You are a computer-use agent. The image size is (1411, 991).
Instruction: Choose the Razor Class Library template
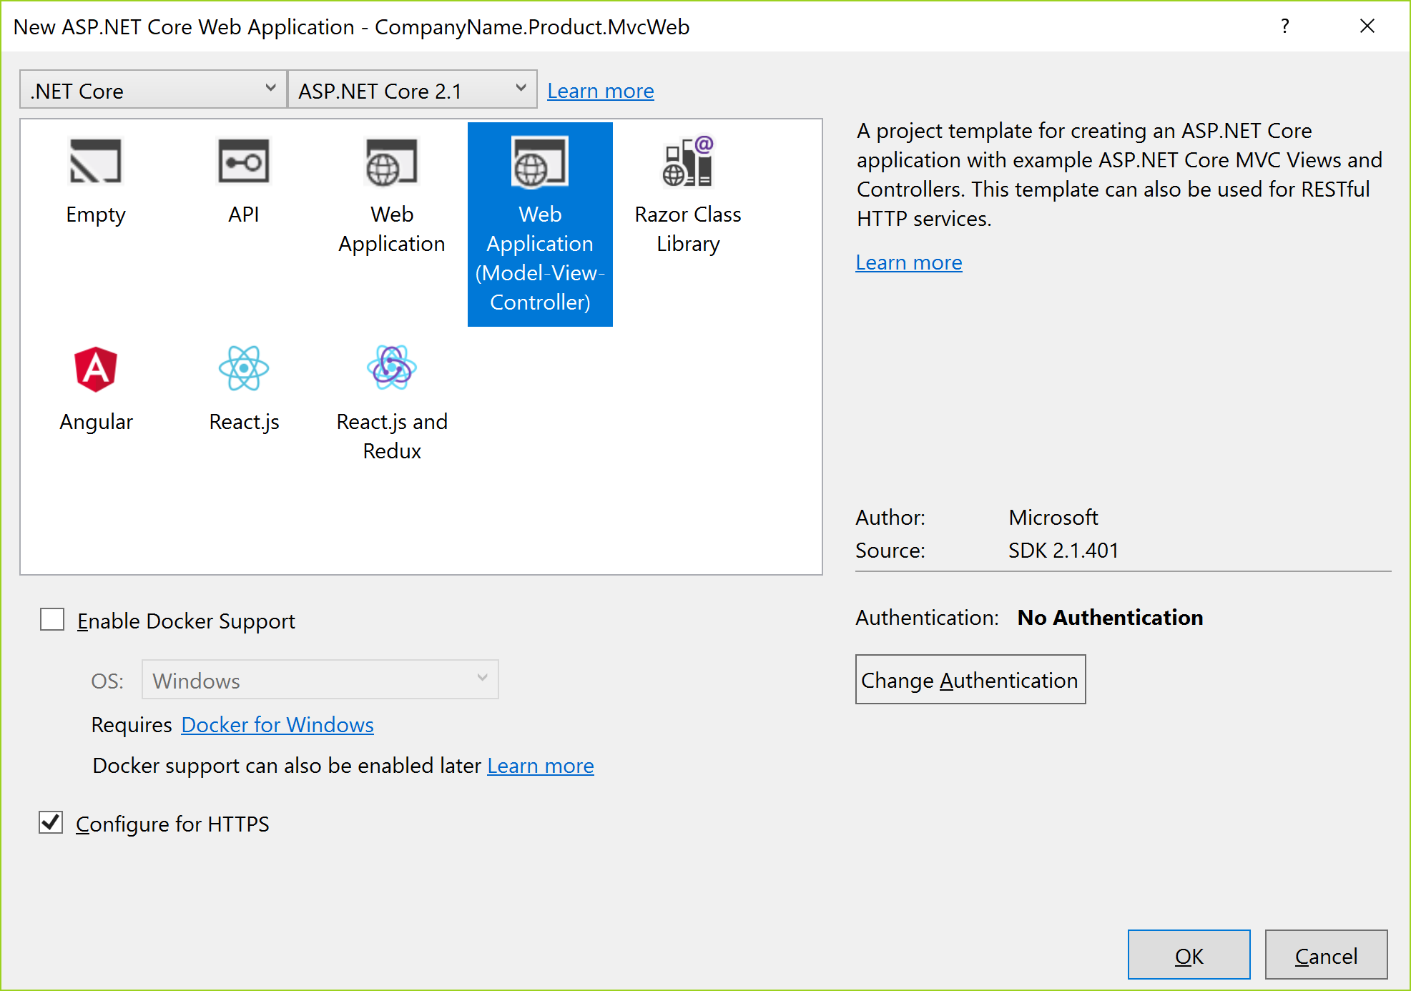[687, 162]
